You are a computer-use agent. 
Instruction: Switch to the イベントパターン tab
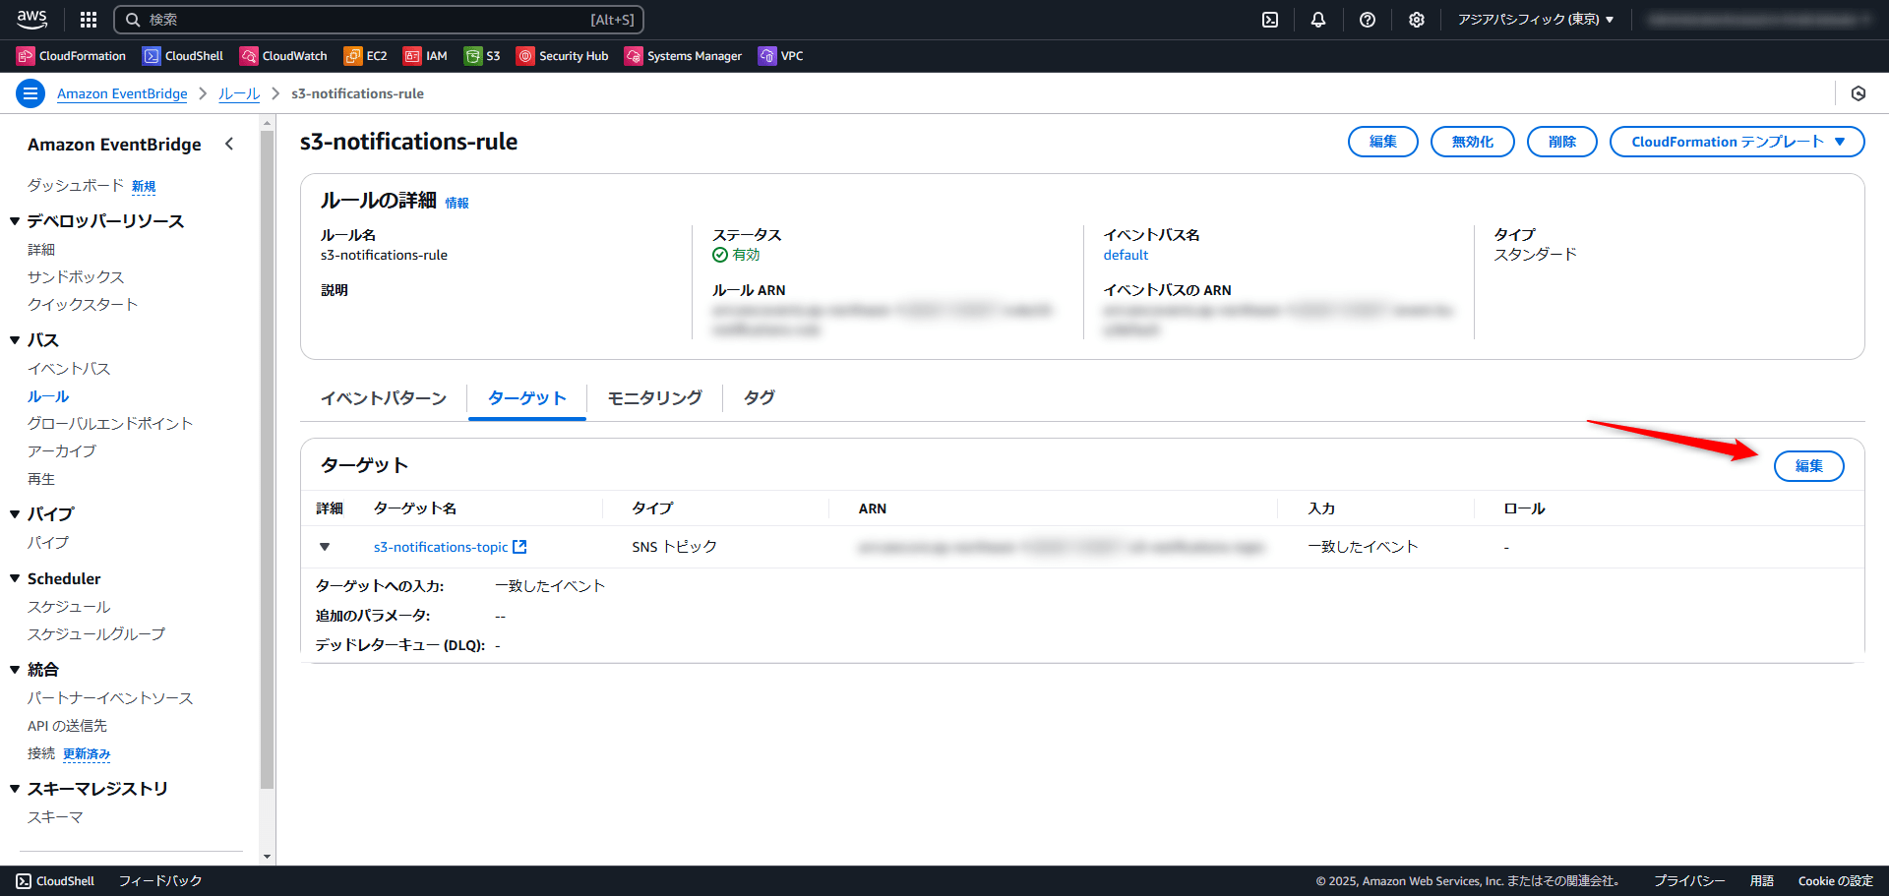pos(384,398)
